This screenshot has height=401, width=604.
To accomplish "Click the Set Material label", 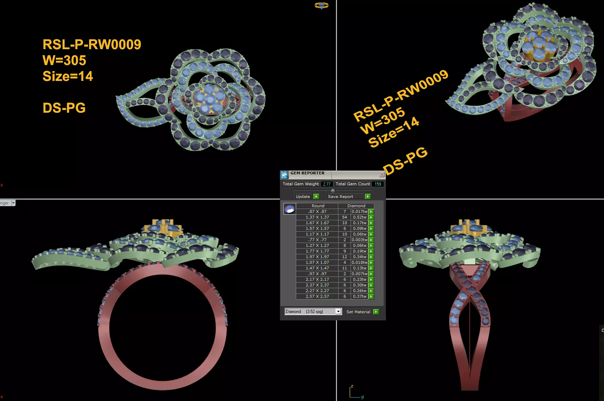I will (358, 312).
